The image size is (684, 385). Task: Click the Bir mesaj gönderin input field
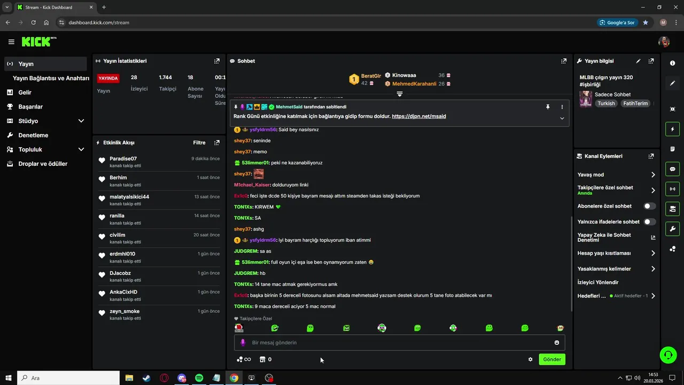[x=399, y=342]
